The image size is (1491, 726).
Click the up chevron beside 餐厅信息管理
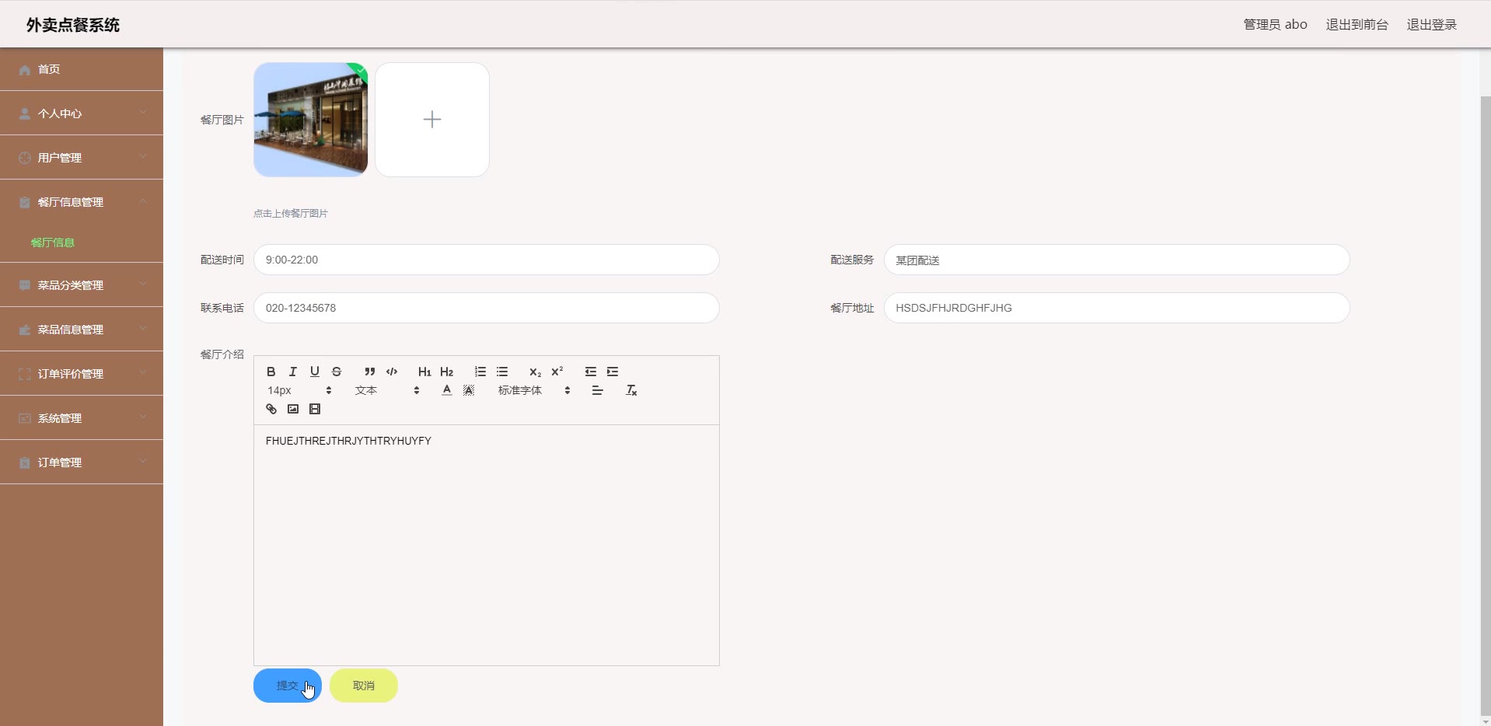point(143,201)
